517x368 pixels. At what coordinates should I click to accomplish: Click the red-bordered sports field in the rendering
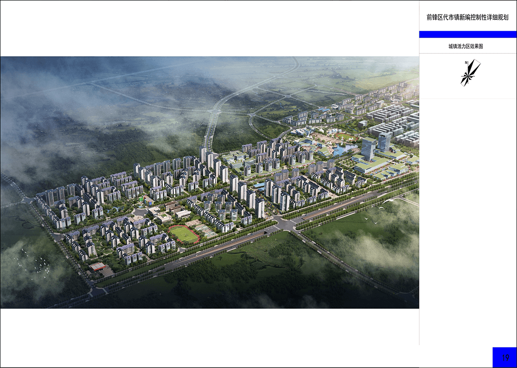coord(184,234)
